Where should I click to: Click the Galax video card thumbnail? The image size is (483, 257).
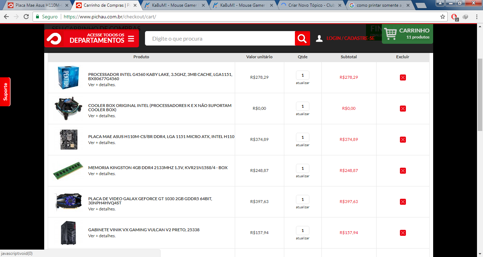(68, 202)
